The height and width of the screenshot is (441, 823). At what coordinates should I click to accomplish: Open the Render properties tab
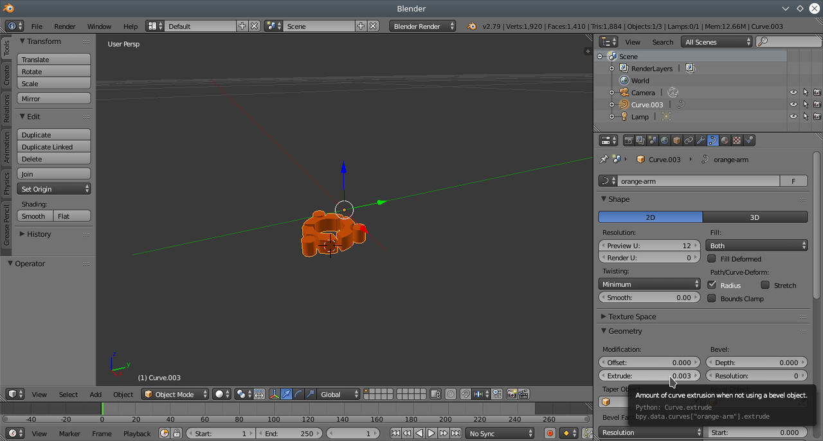[x=629, y=140]
